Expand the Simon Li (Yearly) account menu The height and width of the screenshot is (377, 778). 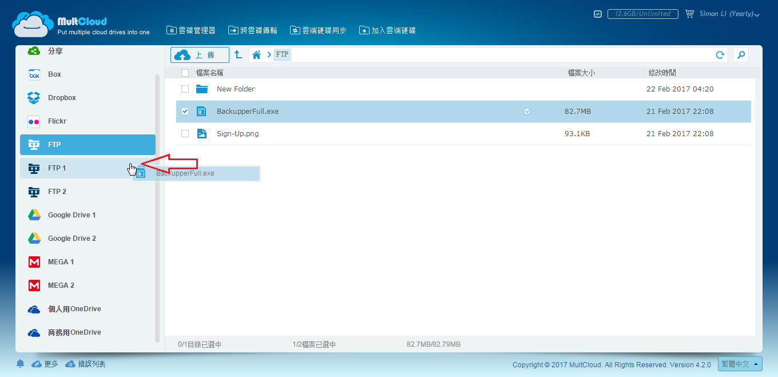(x=729, y=14)
